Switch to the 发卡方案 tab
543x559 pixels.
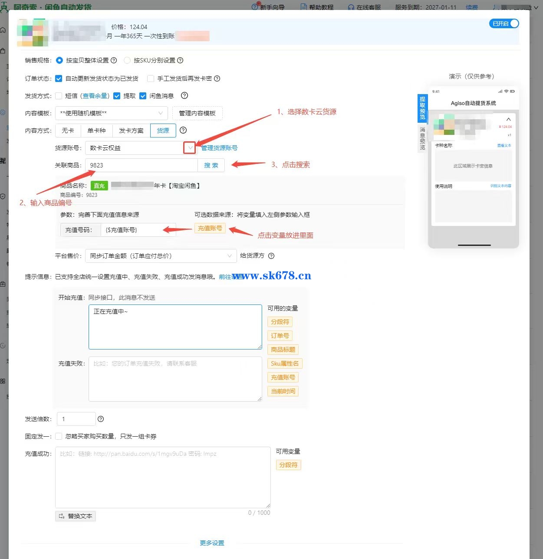click(131, 131)
